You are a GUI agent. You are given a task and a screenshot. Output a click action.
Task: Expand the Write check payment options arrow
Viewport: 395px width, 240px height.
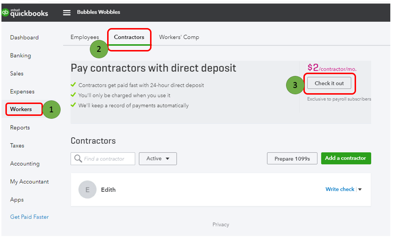[x=359, y=189]
